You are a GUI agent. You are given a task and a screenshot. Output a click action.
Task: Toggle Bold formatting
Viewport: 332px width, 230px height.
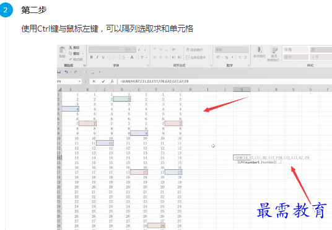(x=92, y=57)
